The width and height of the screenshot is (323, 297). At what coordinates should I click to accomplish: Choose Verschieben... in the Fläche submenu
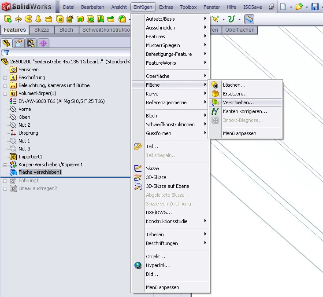point(238,103)
